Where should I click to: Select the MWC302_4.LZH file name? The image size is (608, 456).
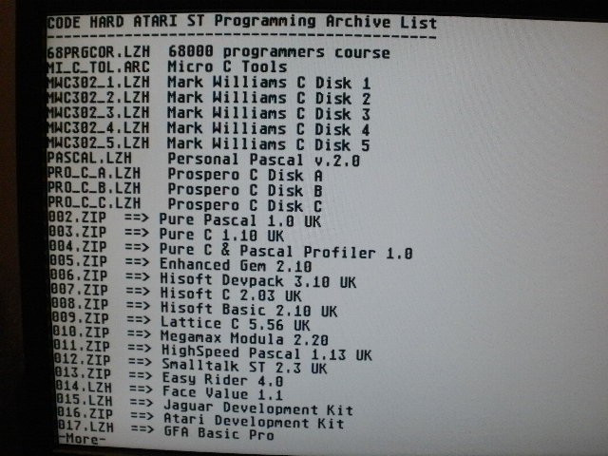pos(99,127)
